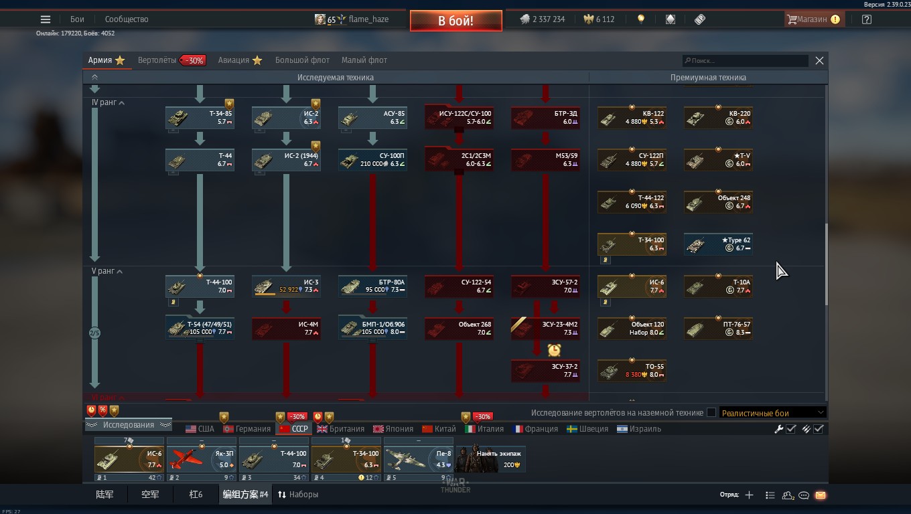Open the contacts list icon
Image resolution: width=911 pixels, height=514 pixels.
(x=788, y=495)
